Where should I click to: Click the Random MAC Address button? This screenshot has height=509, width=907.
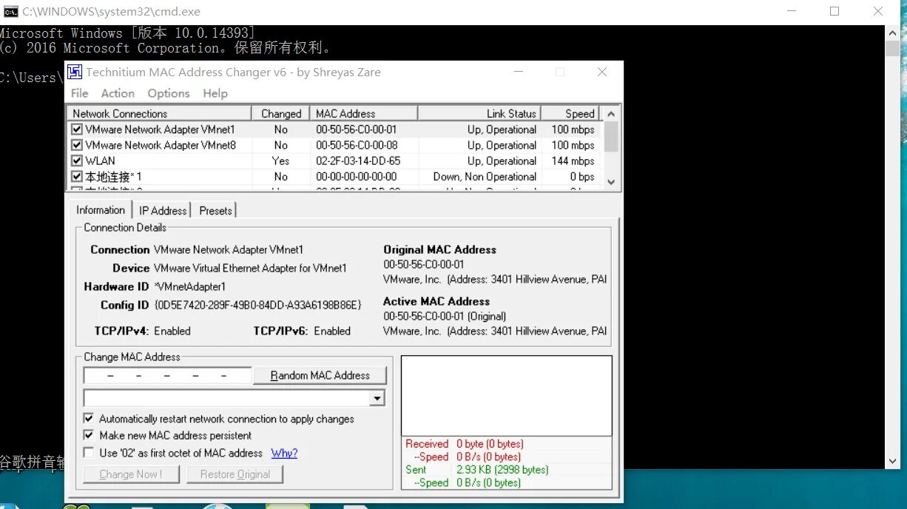tap(320, 376)
